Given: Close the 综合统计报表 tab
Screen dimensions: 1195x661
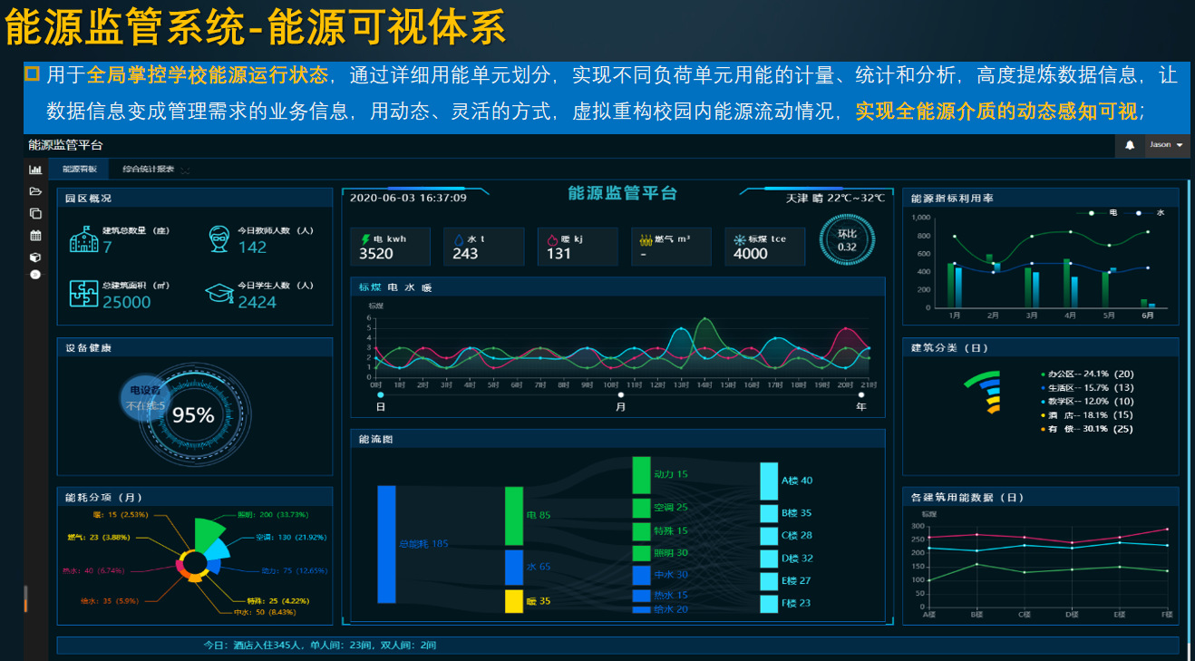Looking at the screenshot, I should coord(185,170).
